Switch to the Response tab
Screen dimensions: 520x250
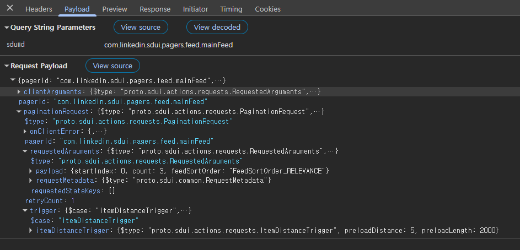[x=155, y=9]
